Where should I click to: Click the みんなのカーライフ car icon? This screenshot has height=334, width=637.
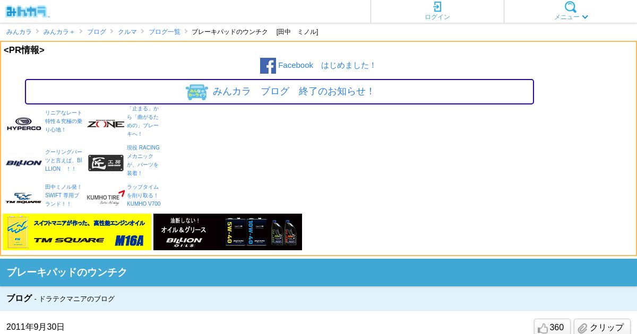[197, 92]
